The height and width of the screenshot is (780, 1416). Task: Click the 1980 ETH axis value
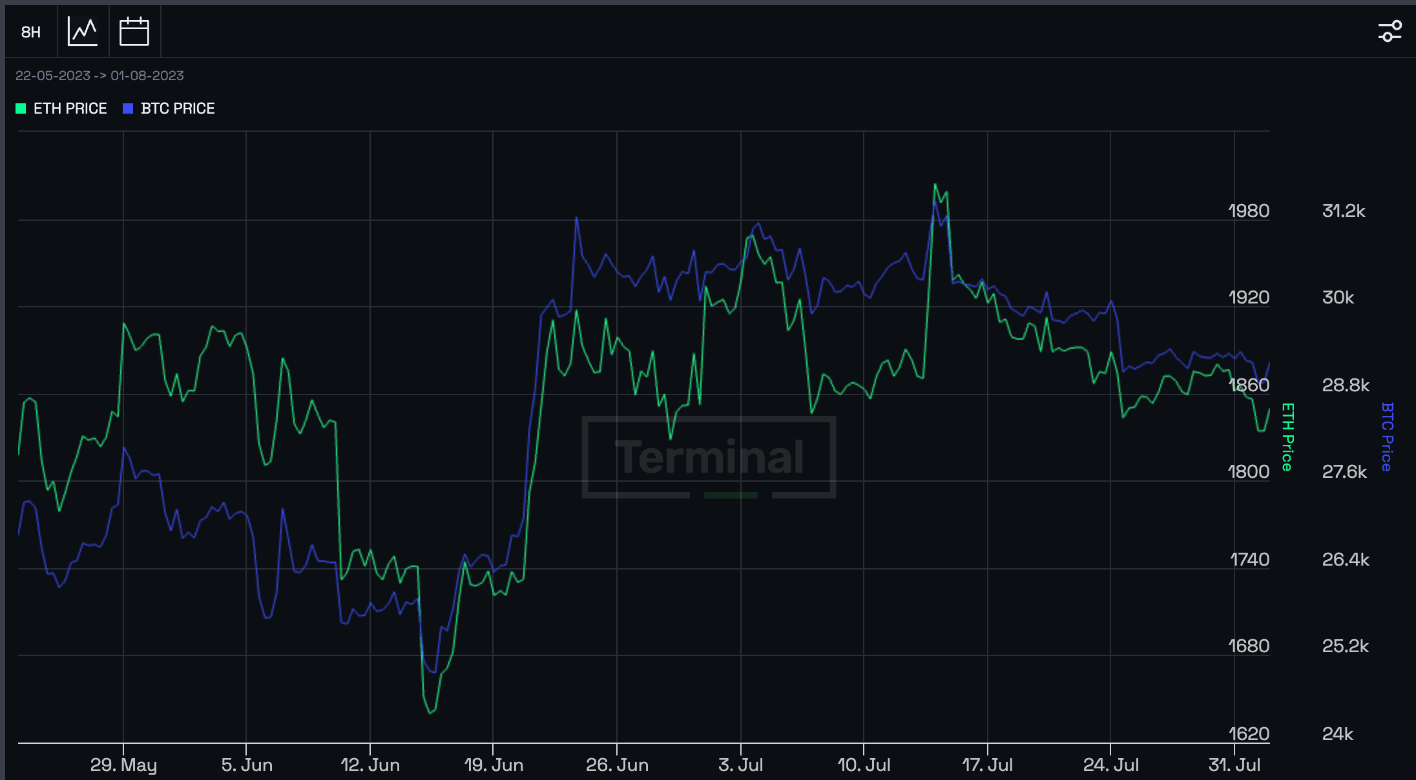pos(1249,211)
